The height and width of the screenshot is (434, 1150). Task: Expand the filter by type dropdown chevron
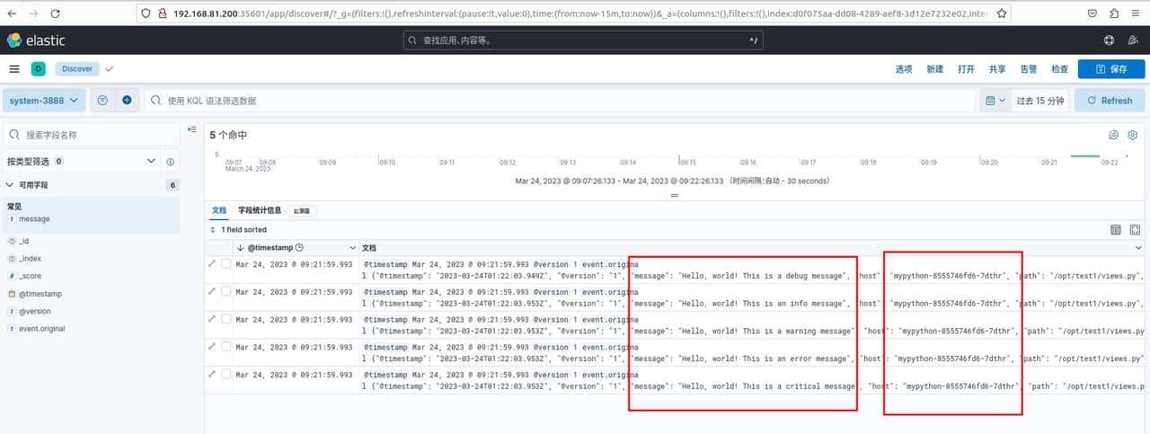click(151, 161)
